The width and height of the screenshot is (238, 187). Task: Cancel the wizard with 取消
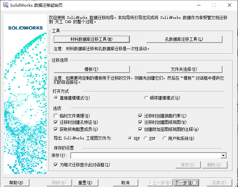pyautogui.click(x=125, y=183)
